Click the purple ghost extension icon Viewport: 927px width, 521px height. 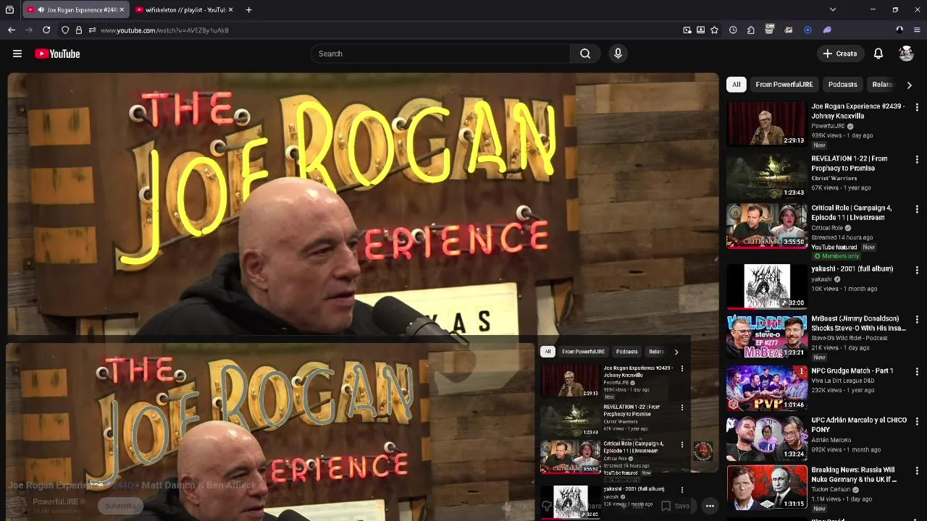tap(827, 30)
